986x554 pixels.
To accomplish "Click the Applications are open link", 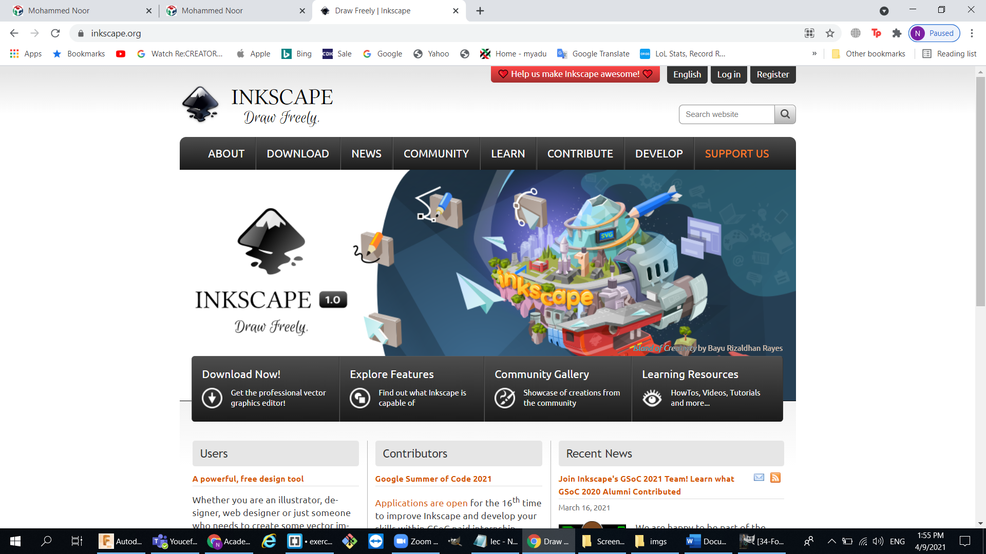I will click(421, 503).
